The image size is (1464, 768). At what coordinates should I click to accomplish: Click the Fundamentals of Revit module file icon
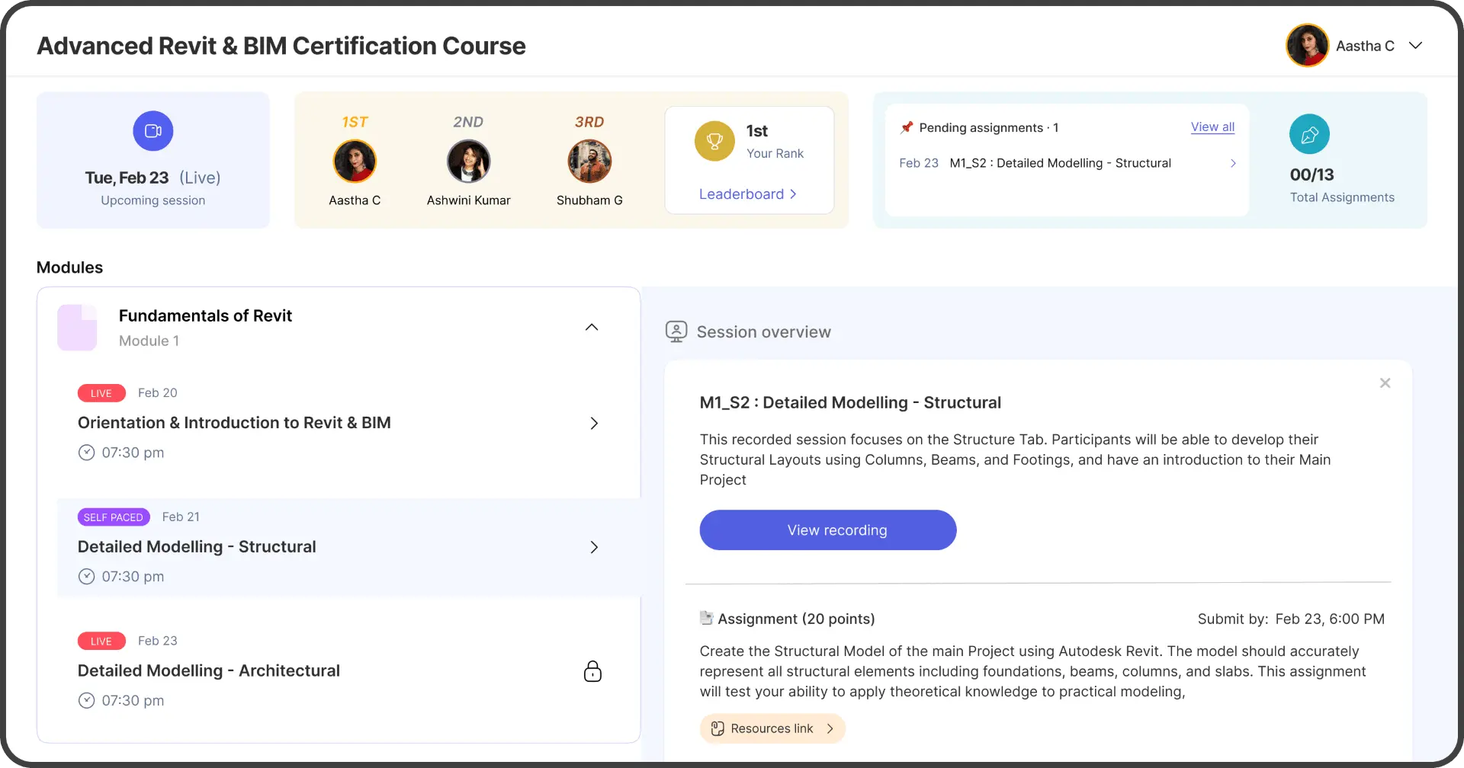tap(78, 328)
